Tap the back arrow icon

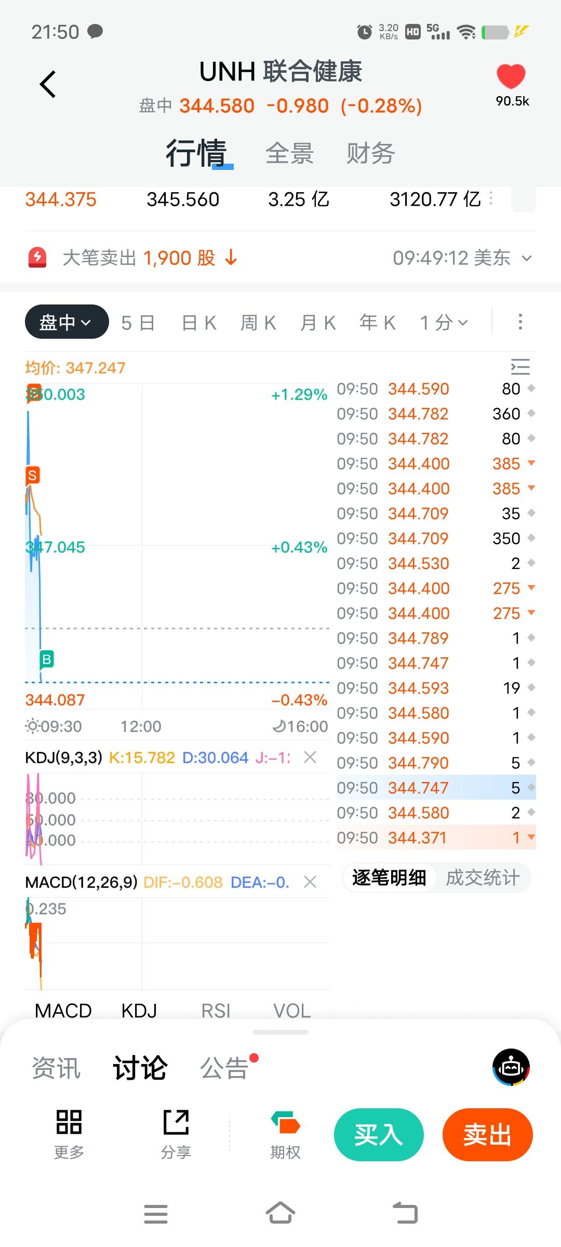[x=48, y=84]
